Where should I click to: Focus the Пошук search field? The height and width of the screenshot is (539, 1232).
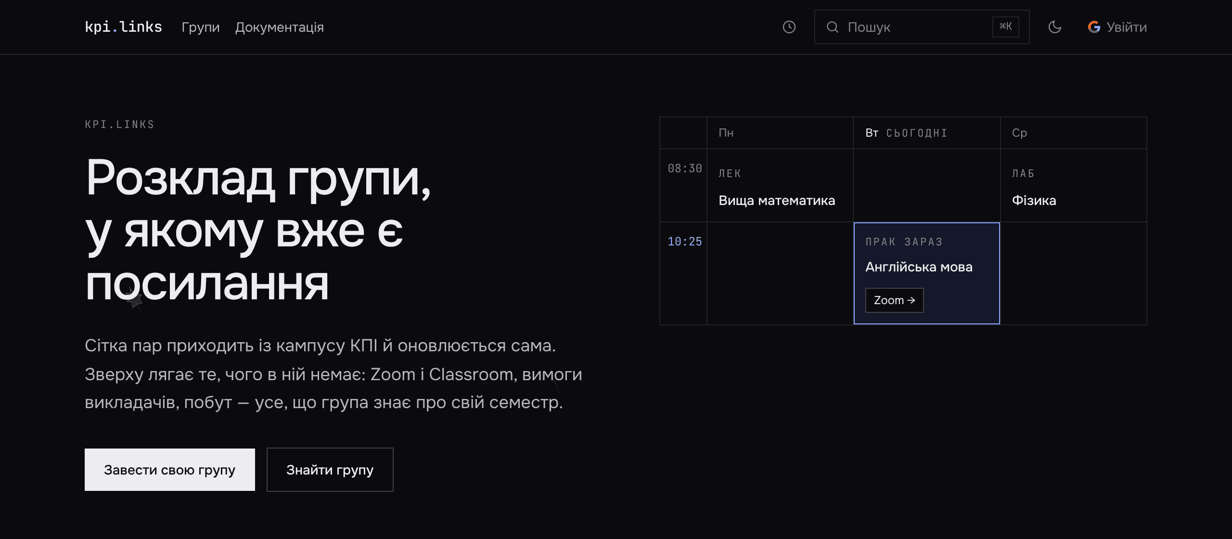pyautogui.click(x=922, y=27)
